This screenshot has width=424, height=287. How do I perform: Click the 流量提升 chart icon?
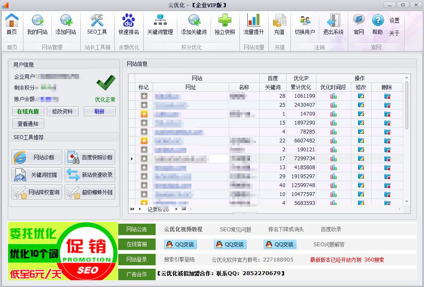pos(253,24)
